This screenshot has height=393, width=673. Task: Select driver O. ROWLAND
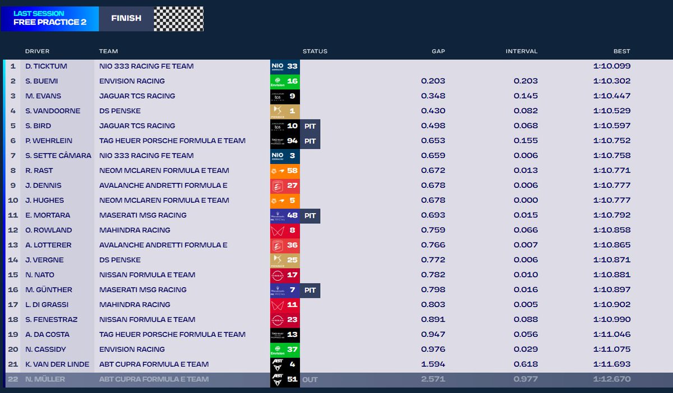click(x=48, y=230)
